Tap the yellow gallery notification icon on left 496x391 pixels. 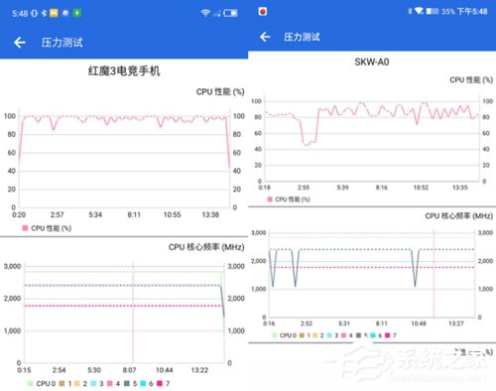(x=54, y=13)
